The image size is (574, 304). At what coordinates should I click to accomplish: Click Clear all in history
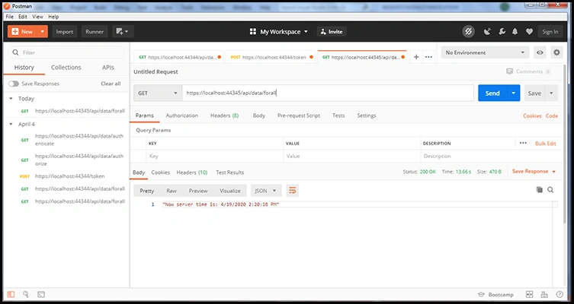point(111,84)
